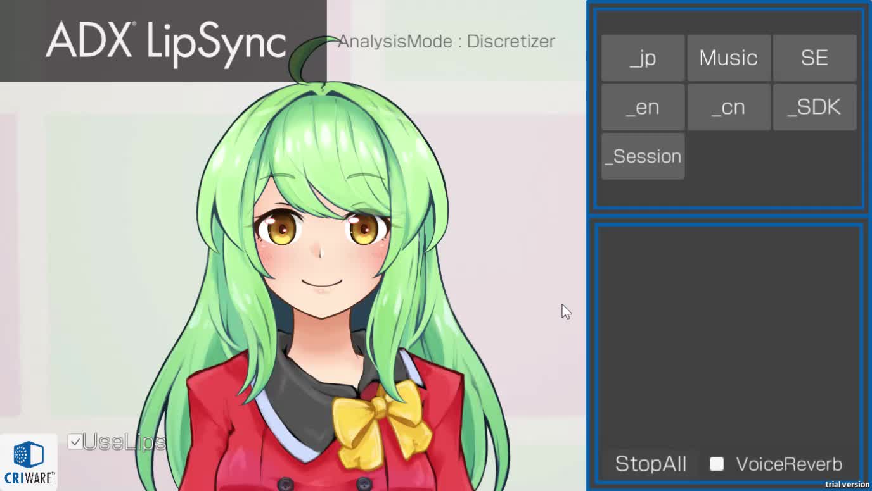
Task: Choose the SE sound effects button
Action: (x=814, y=58)
